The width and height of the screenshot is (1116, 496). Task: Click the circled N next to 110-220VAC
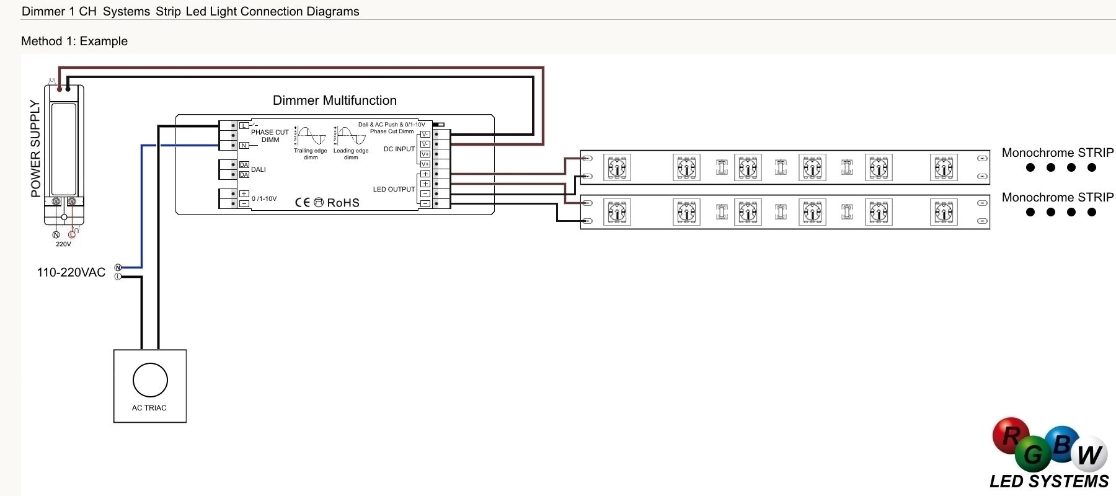[118, 267]
